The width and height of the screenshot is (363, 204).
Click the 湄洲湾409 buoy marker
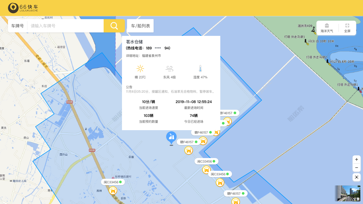coord(314,30)
